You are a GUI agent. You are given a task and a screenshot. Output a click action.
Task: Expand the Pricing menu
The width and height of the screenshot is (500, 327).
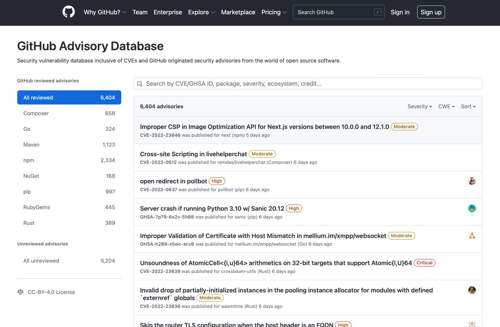pos(274,12)
